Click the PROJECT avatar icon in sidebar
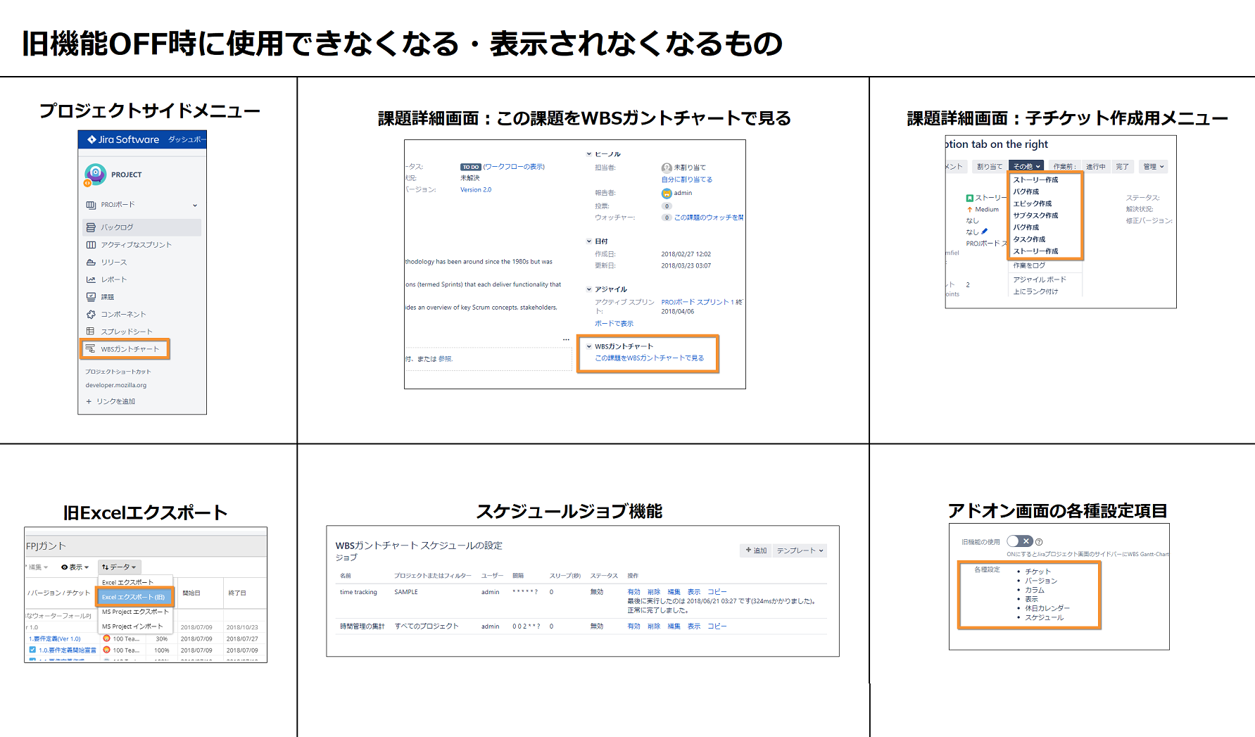 [x=95, y=174]
